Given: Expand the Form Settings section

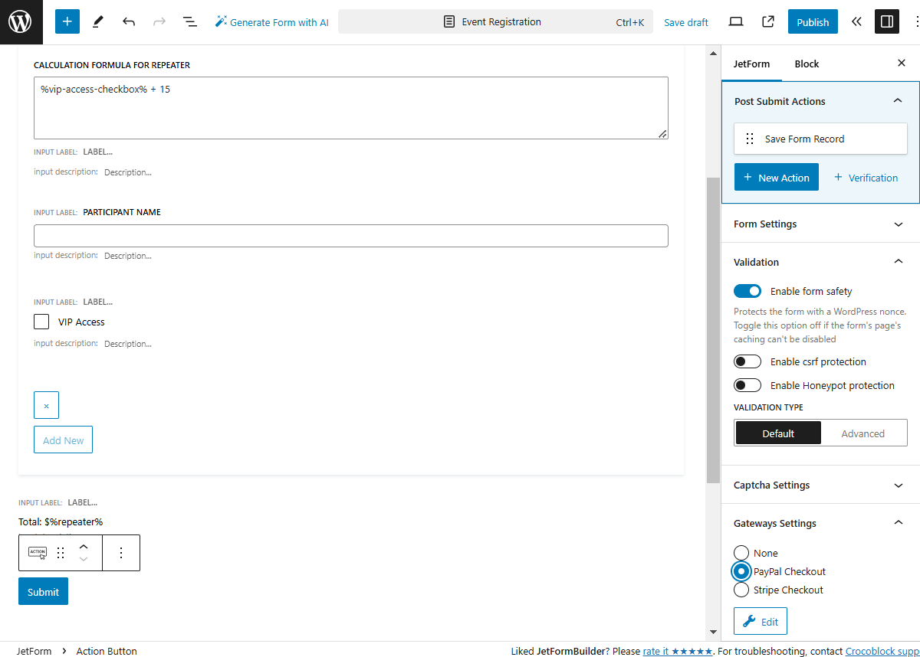Looking at the screenshot, I should pos(820,224).
